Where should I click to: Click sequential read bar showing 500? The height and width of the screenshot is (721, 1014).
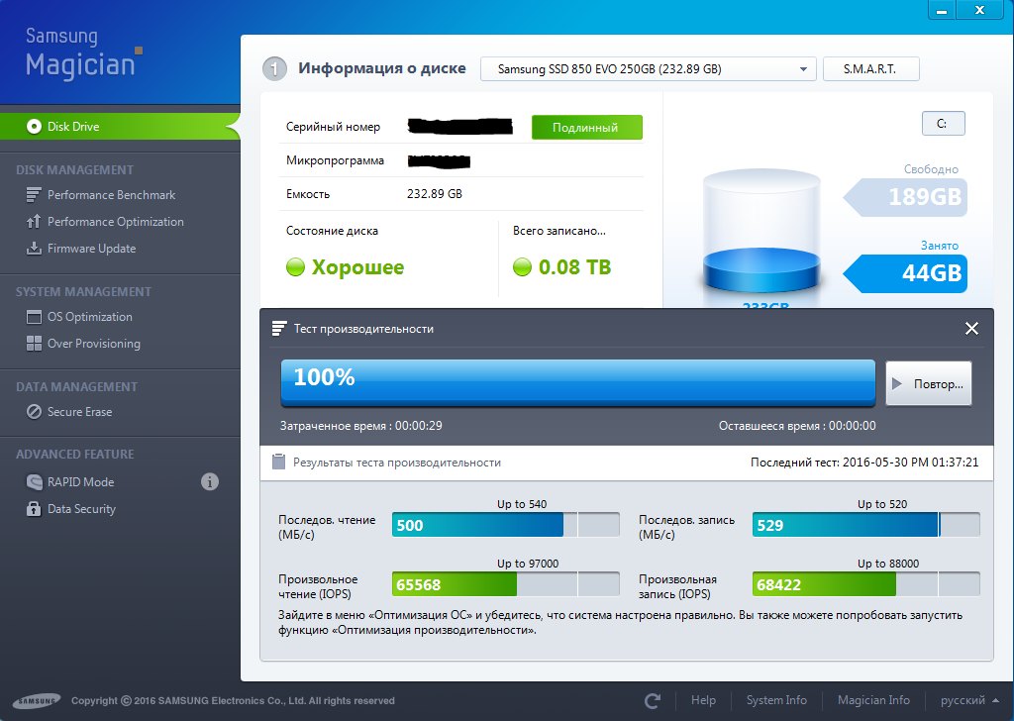pyautogui.click(x=506, y=525)
